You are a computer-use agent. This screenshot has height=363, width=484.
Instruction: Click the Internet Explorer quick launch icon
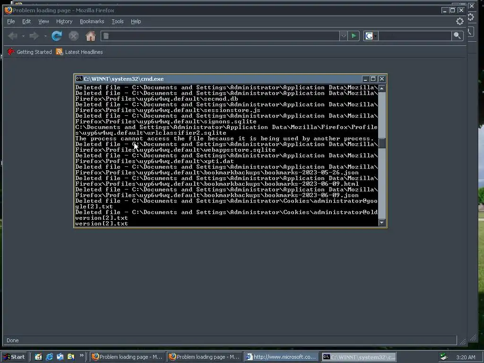49,357
